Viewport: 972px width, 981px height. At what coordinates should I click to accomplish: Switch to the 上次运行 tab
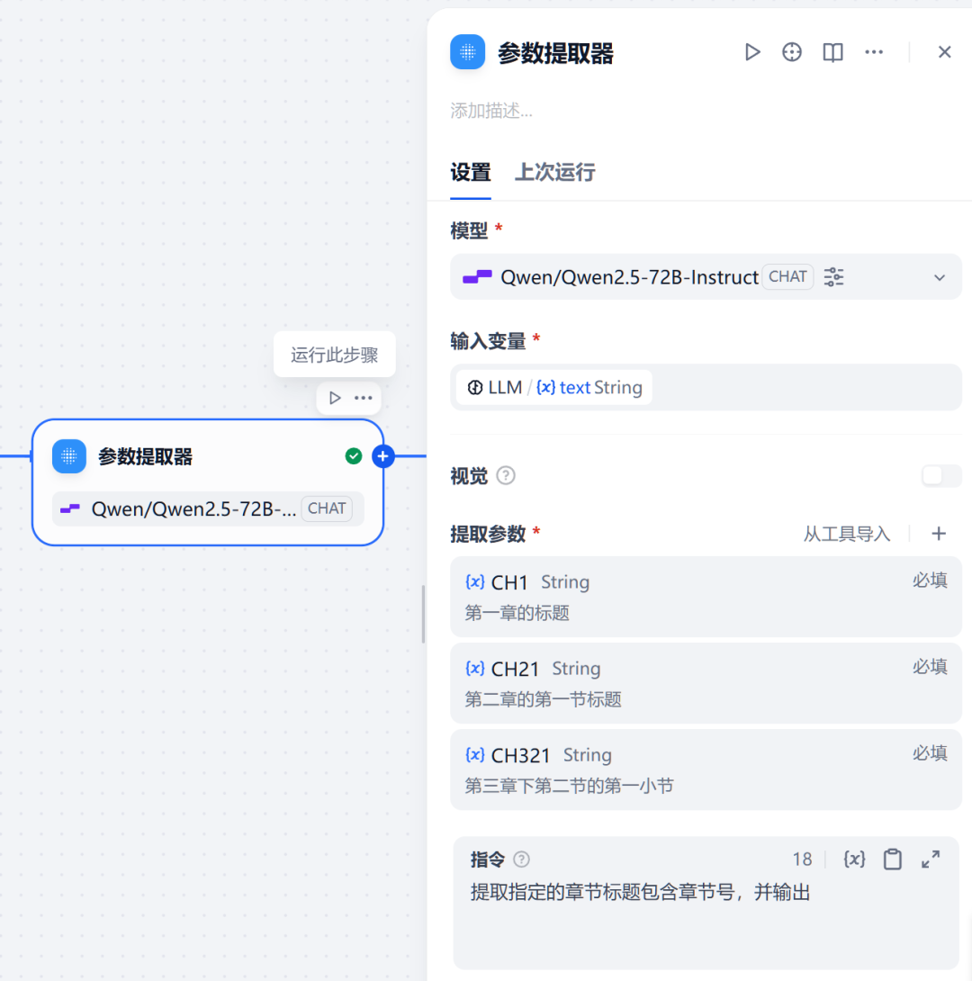[x=555, y=173]
